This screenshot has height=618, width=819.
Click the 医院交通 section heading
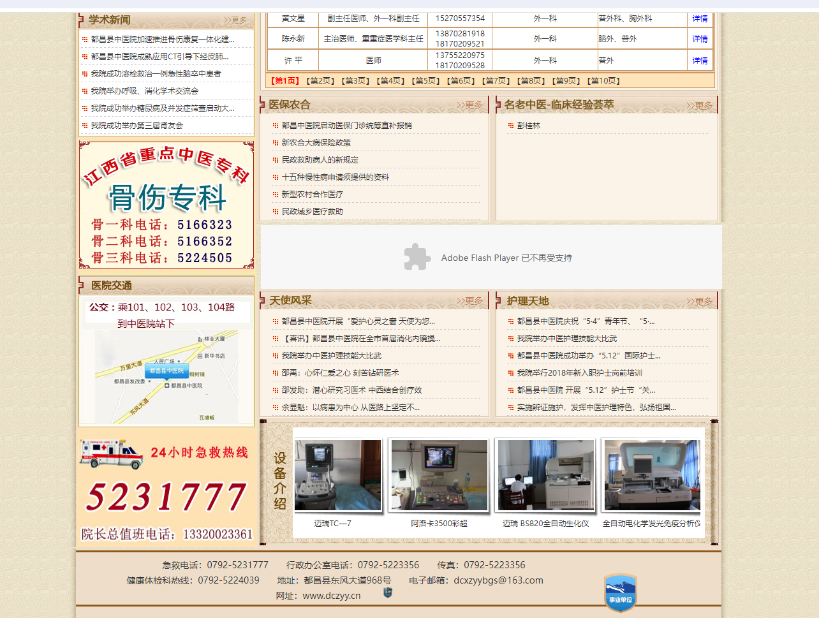click(x=111, y=286)
